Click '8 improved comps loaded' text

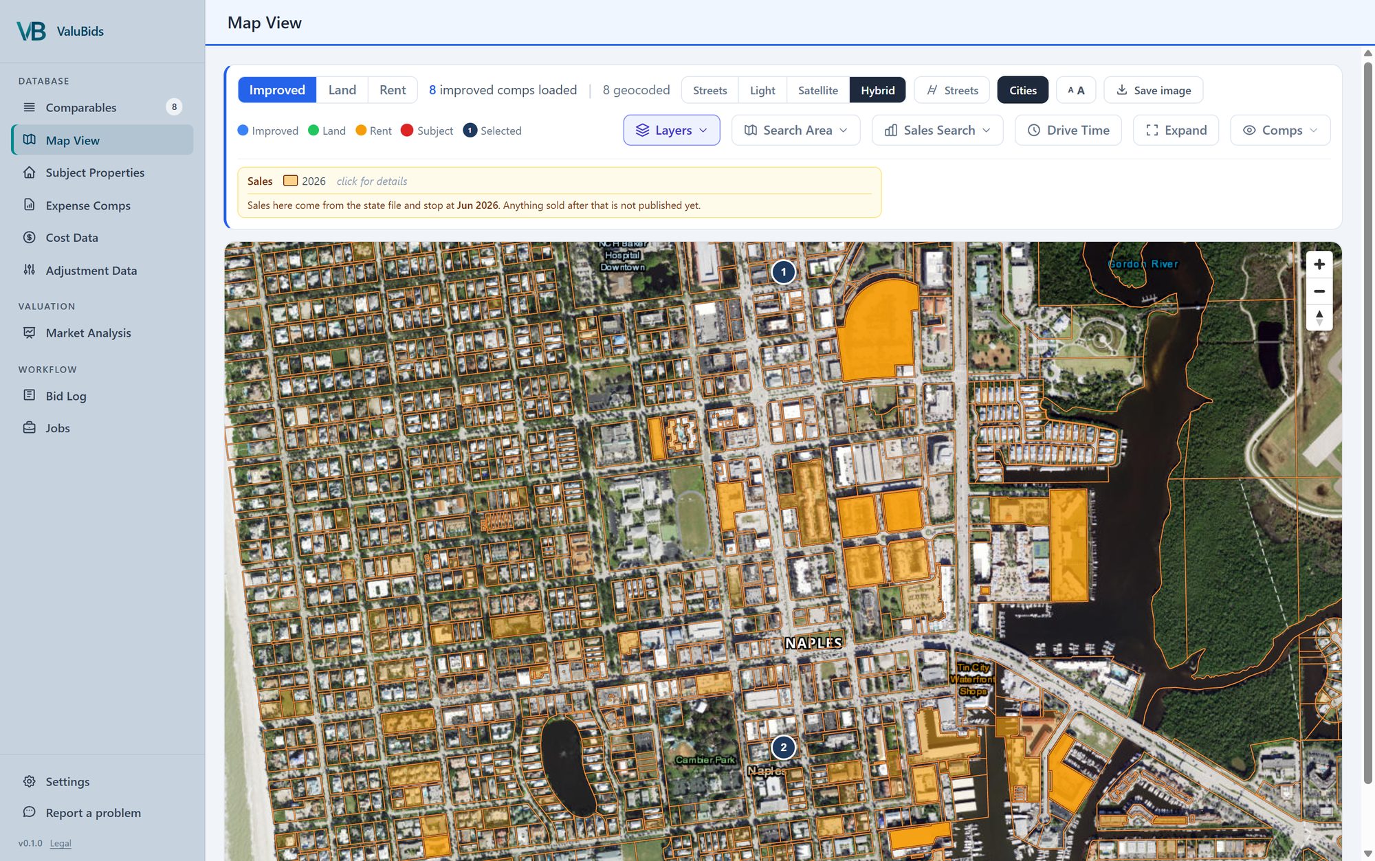point(503,90)
